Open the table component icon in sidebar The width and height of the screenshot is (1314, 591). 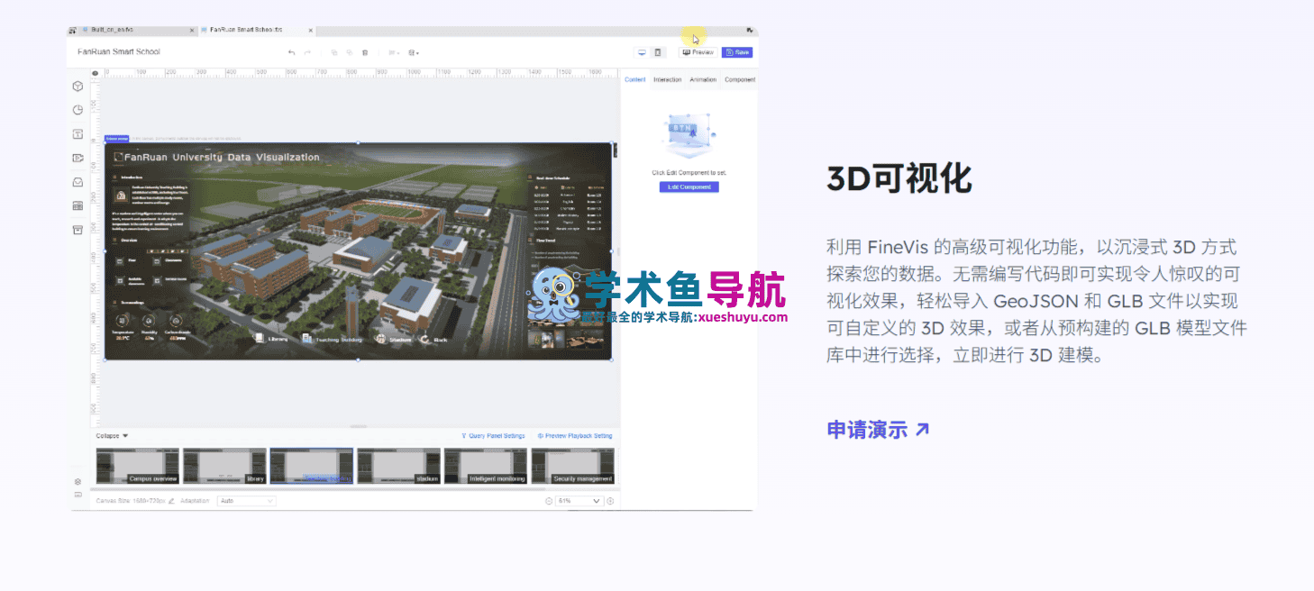[78, 206]
